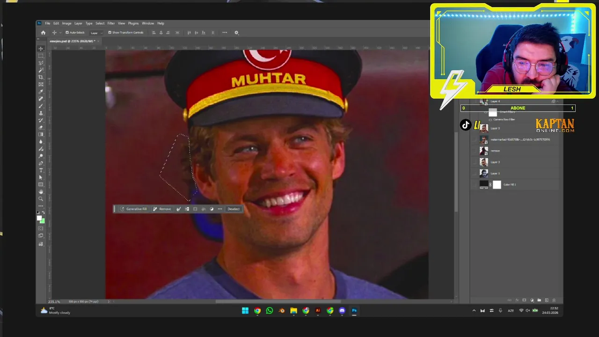The width and height of the screenshot is (599, 337).
Task: Click the Add layer mask icon in Layers panel
Action: [524, 300]
